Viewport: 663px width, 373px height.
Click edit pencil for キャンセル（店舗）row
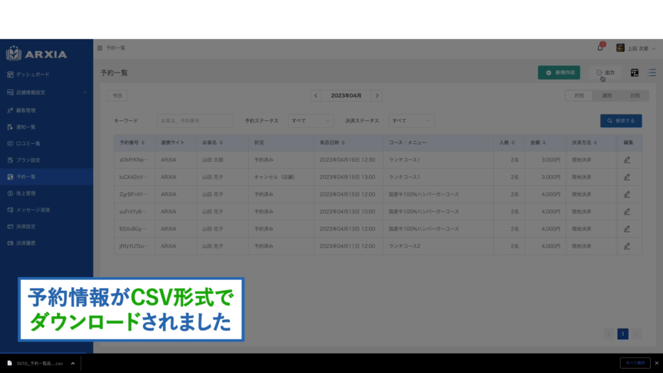coord(627,177)
